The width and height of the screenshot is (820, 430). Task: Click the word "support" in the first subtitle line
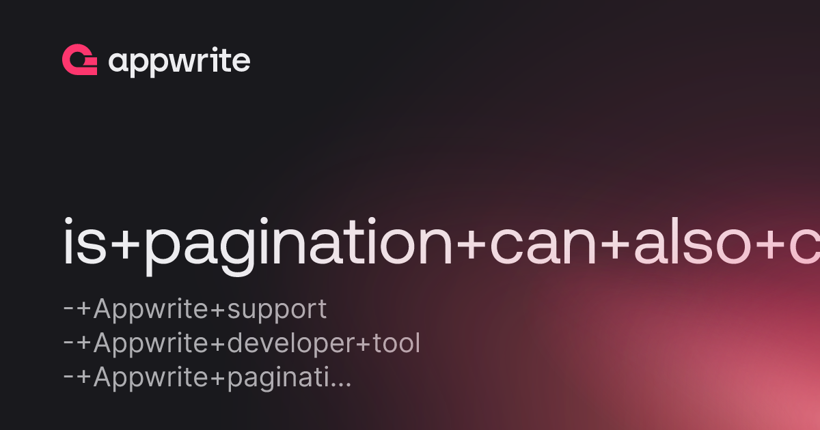pos(277,311)
